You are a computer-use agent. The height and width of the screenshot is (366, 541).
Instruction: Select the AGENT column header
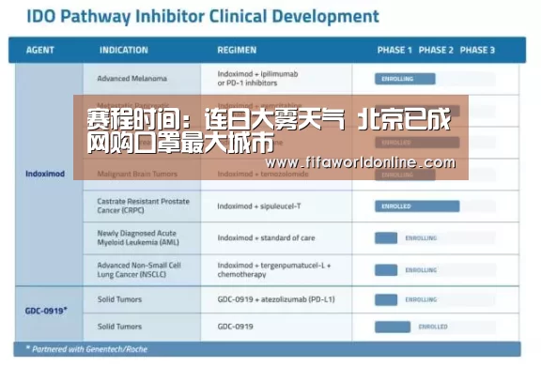tap(40, 51)
